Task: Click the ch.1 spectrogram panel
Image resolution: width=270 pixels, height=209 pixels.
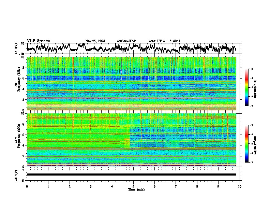Action: pyautogui.click(x=132, y=83)
